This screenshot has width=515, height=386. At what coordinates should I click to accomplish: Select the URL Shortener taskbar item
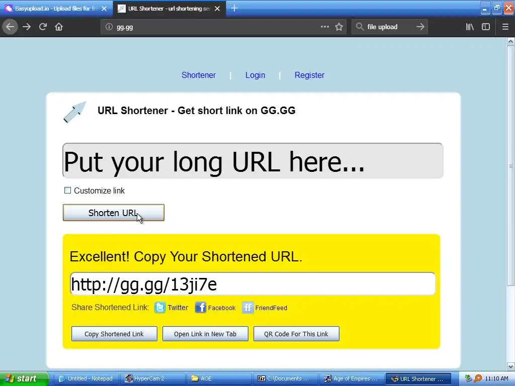click(x=418, y=378)
